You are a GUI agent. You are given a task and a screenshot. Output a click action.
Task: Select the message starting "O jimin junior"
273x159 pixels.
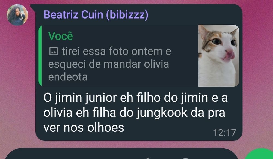click(135, 113)
